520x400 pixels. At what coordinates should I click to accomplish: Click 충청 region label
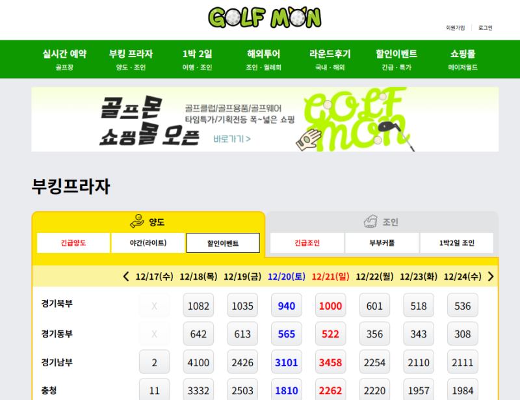(x=49, y=390)
